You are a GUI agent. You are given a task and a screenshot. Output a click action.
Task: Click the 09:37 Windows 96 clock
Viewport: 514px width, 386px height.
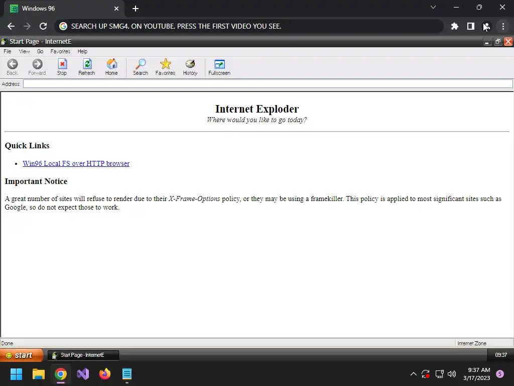tap(501, 355)
